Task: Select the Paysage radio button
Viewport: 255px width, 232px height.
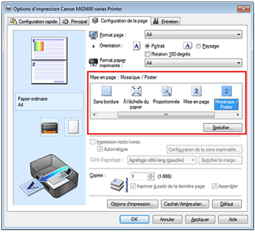Action: [198, 46]
